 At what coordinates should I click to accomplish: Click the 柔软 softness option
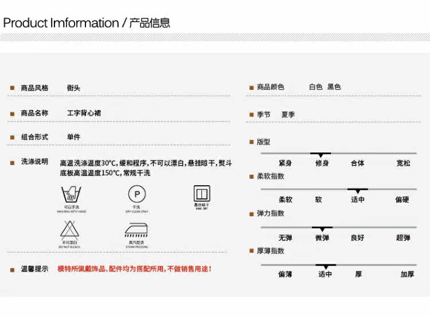point(286,199)
